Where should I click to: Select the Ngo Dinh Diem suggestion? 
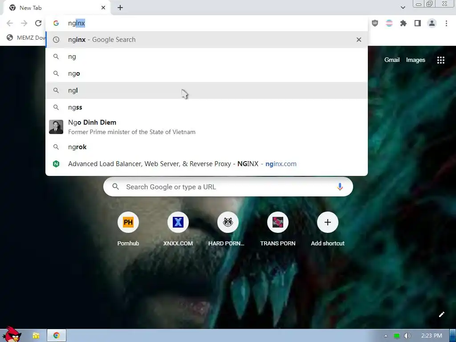[207, 127]
